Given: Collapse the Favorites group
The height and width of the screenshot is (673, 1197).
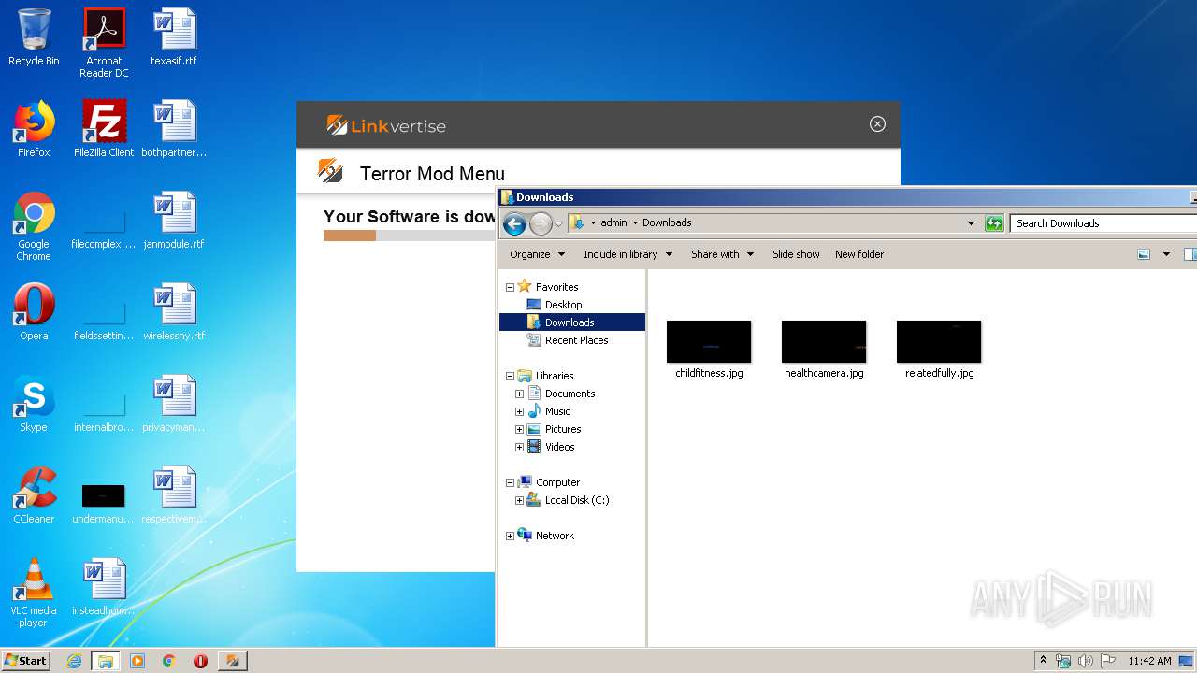Looking at the screenshot, I should coord(510,287).
